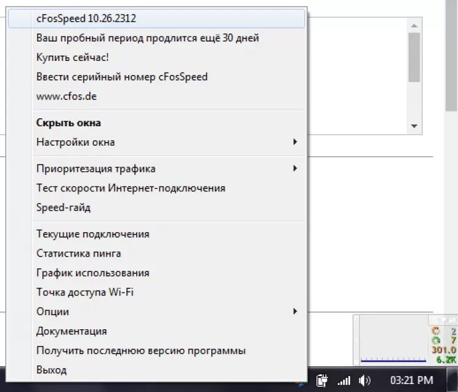Screen dimensions: 458x392
Task: Open the network signal strength tray icon
Action: (x=344, y=380)
